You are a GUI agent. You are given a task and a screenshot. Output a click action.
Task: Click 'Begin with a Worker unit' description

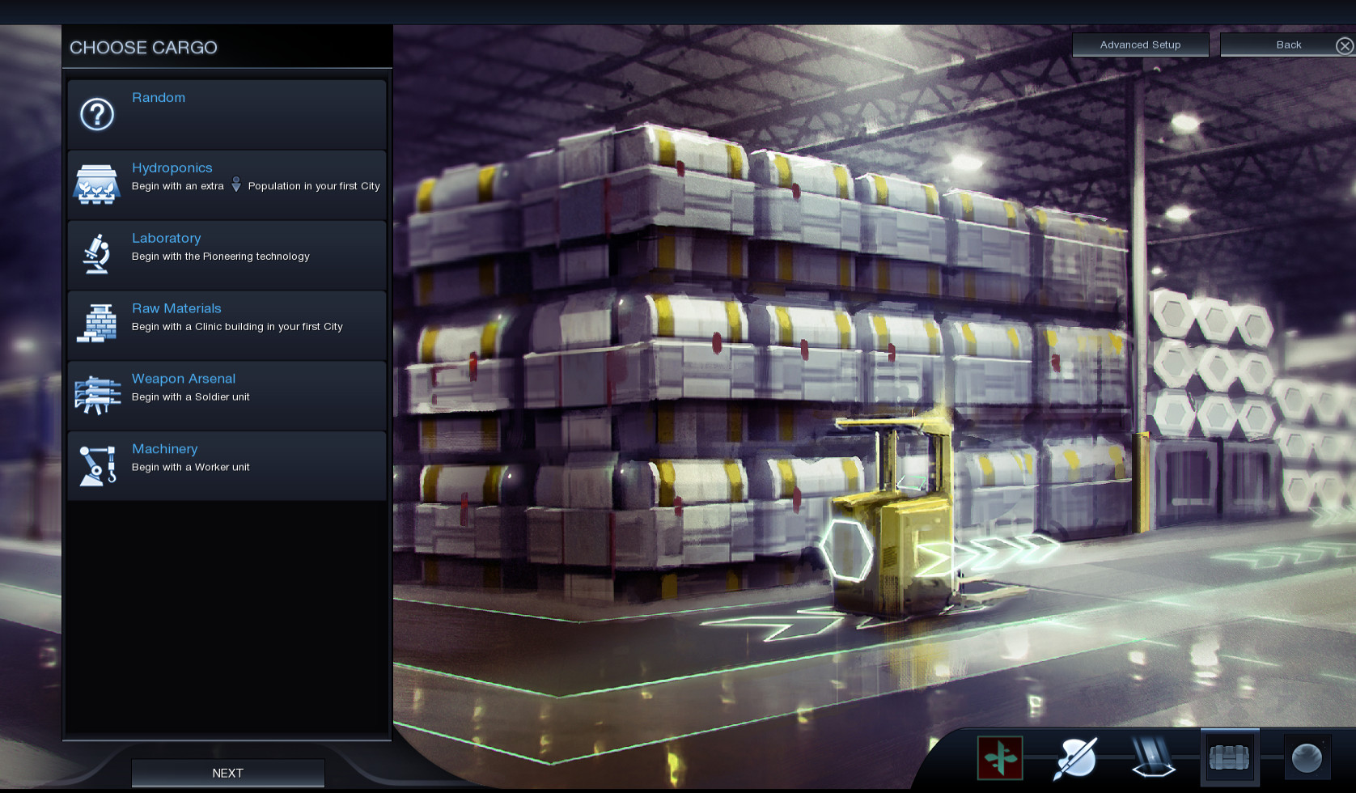click(191, 468)
